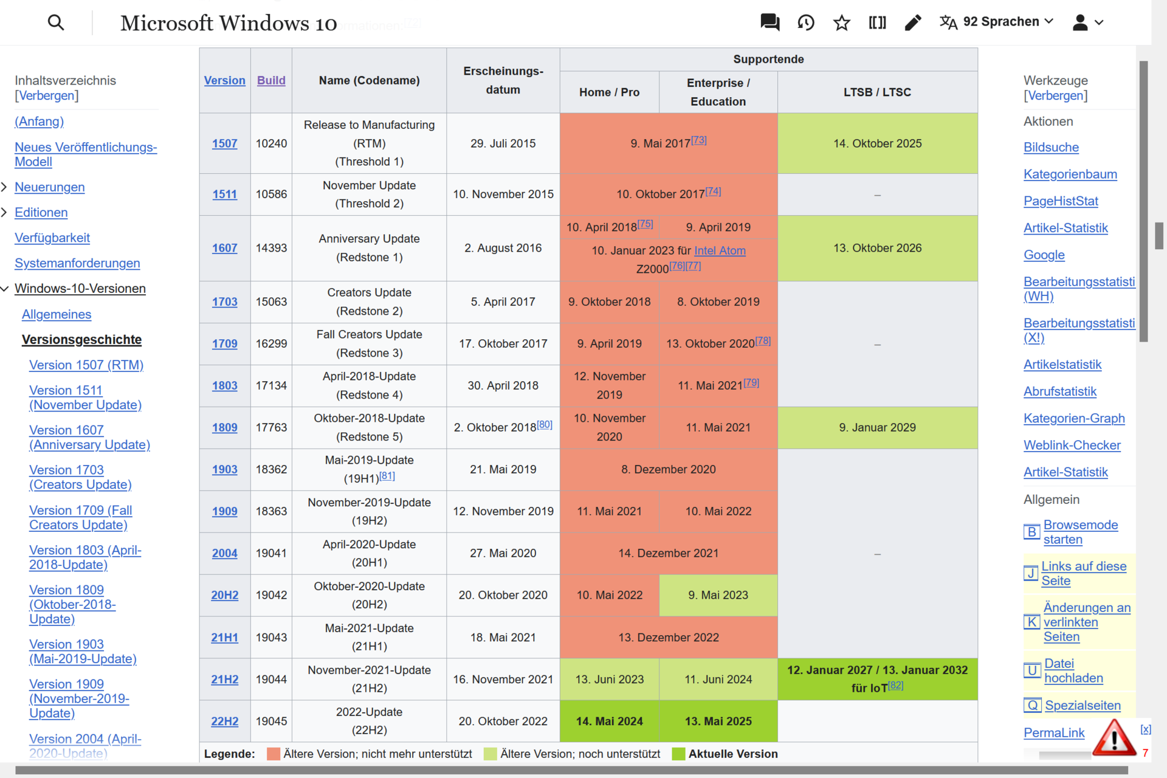Click the watchlist star icon
1167x778 pixels.
coord(842,22)
